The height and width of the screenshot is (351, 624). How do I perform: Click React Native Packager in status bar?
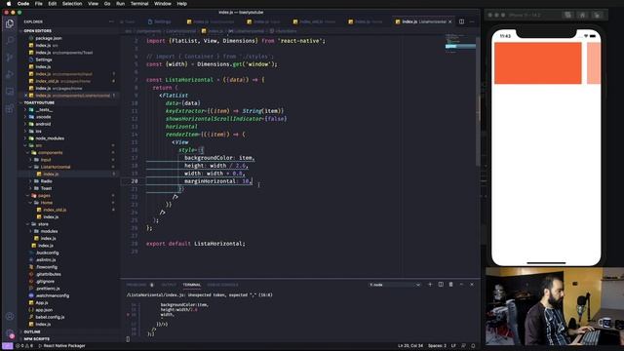click(x=61, y=346)
